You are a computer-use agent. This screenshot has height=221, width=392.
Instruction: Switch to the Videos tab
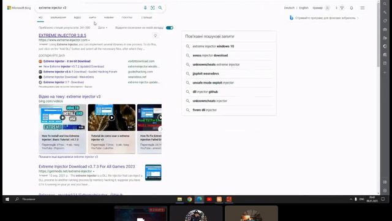coord(77,18)
